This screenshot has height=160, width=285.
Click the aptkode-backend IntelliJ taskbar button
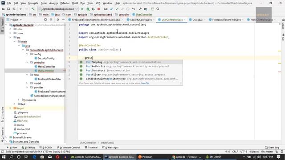click(119, 157)
